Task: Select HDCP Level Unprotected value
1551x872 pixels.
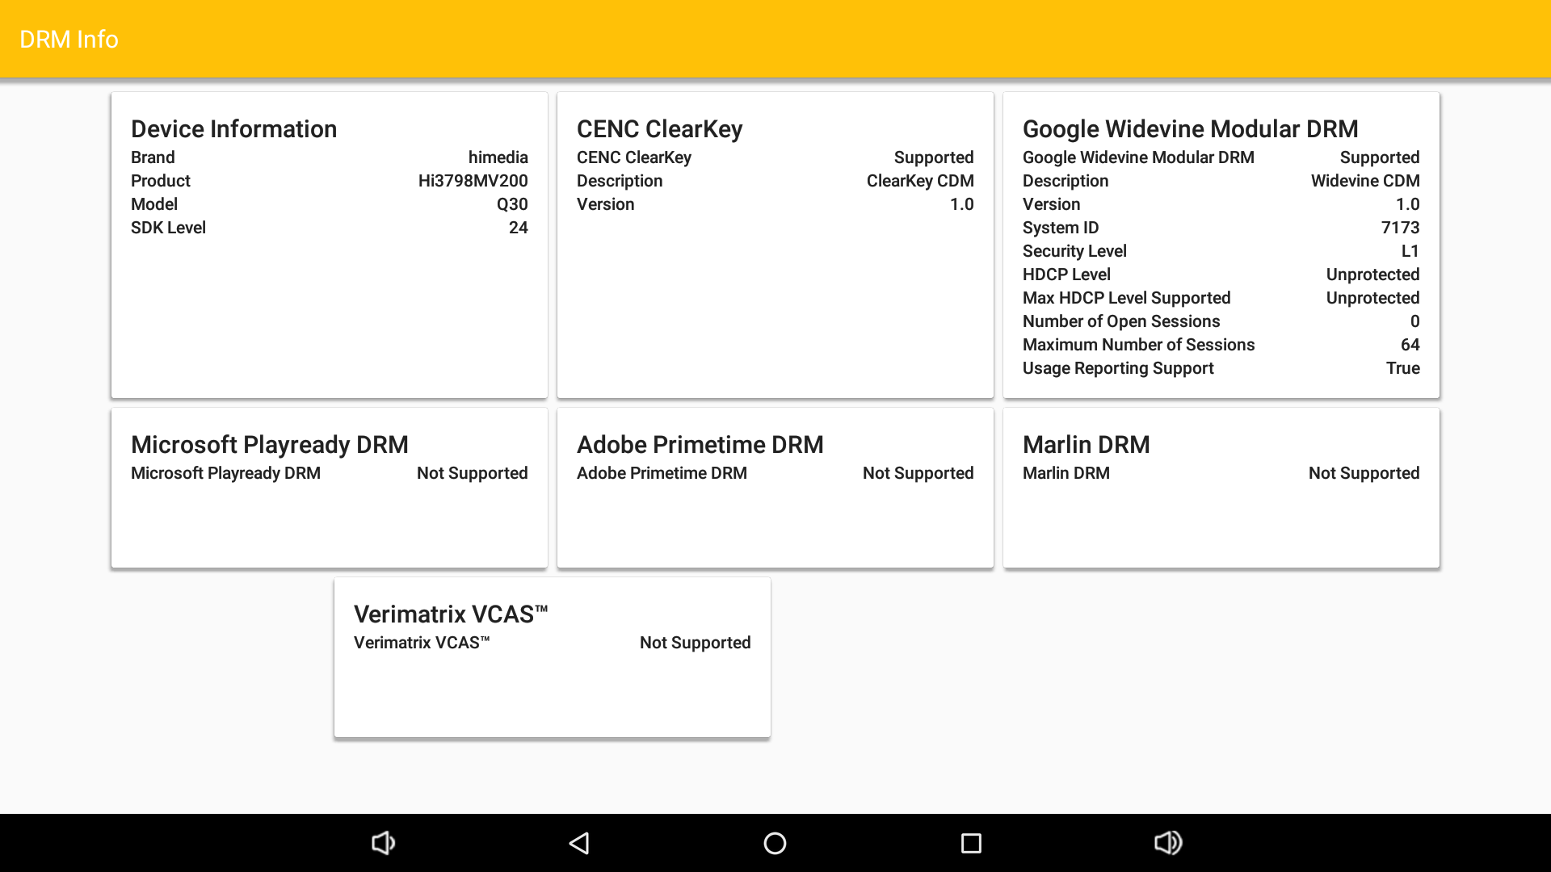Action: coord(1372,275)
